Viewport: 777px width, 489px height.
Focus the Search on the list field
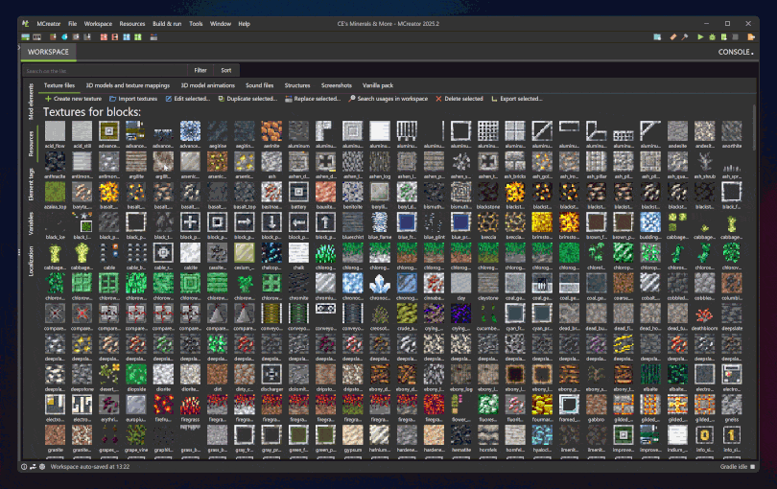coord(105,71)
